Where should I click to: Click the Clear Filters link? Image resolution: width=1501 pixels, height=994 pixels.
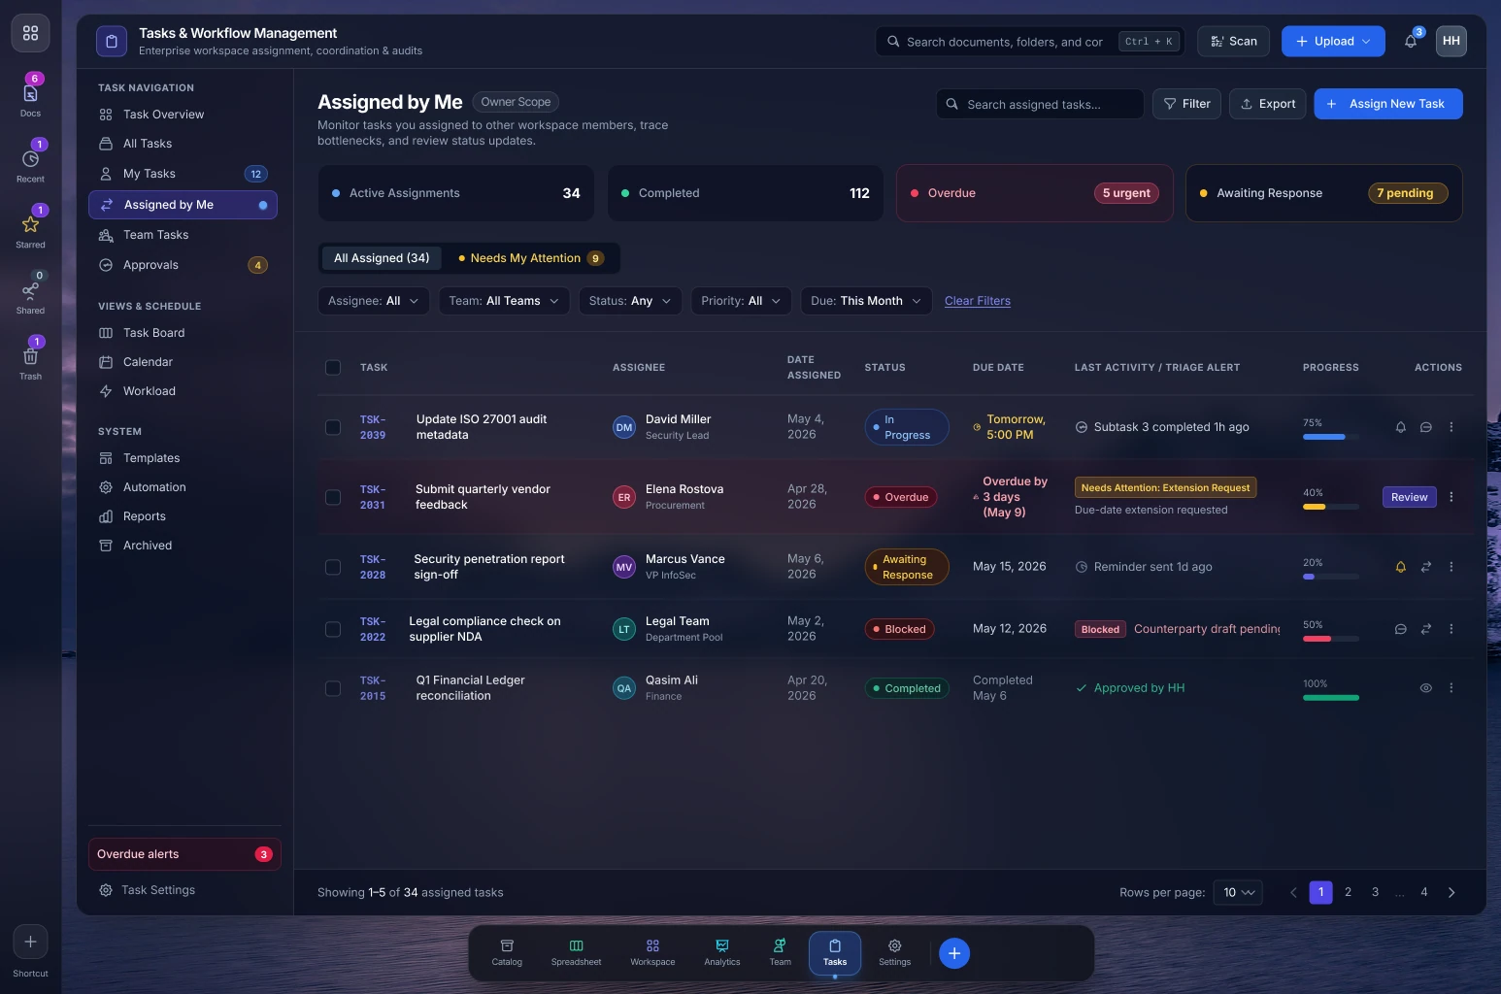[x=978, y=301]
